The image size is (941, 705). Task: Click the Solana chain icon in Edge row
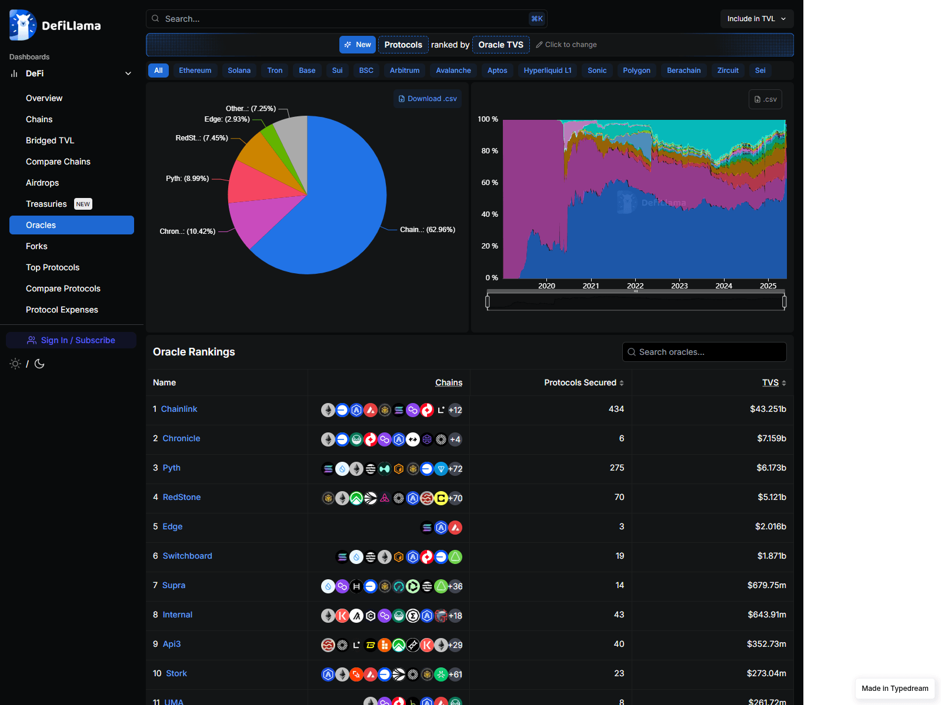click(427, 528)
